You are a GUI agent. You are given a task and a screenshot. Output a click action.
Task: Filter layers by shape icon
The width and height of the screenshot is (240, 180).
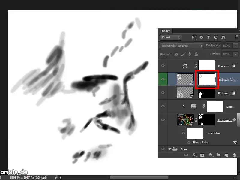216,37
